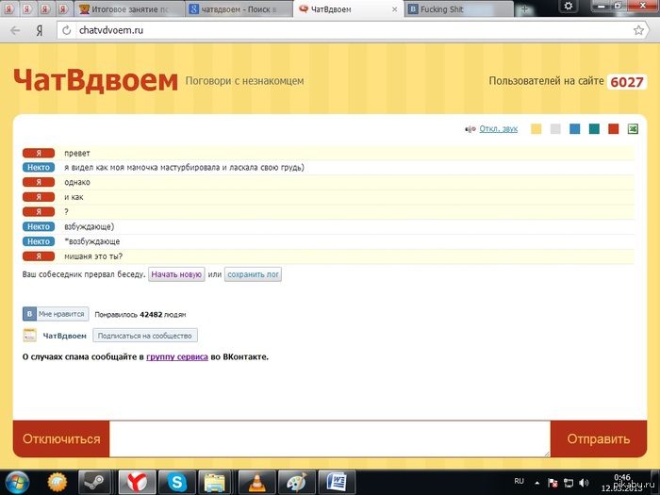Click the message text input field
The height and width of the screenshot is (495, 660).
point(330,438)
